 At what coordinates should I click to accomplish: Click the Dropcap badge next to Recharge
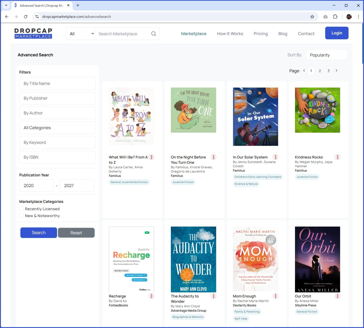coord(151,296)
